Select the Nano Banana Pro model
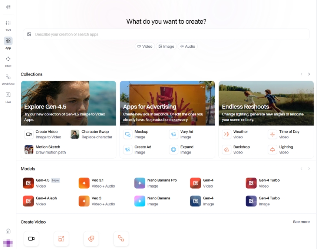 [156, 183]
